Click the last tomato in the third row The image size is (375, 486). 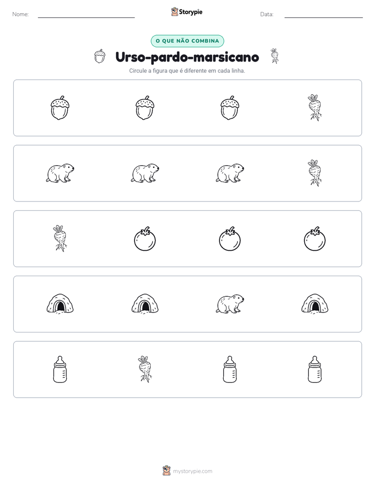tap(315, 239)
